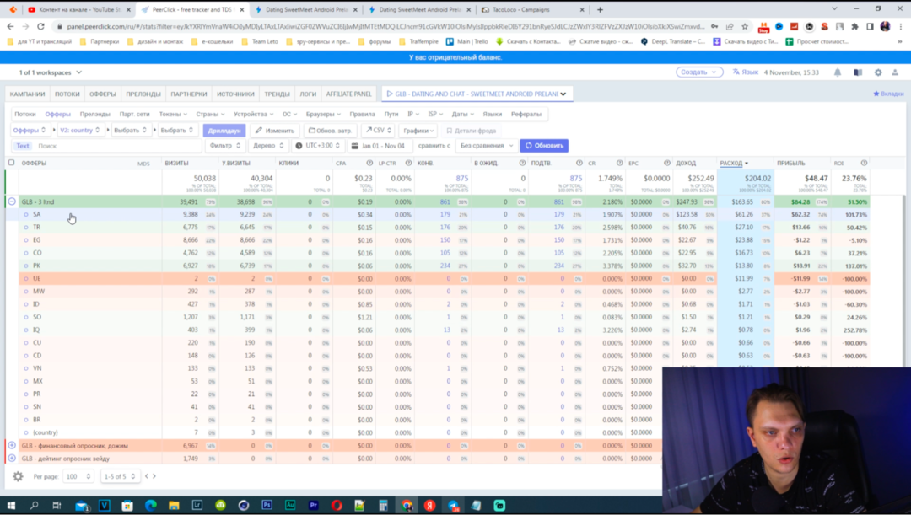The width and height of the screenshot is (911, 515).
Task: Open the Создать dropdown
Action: [x=699, y=72]
